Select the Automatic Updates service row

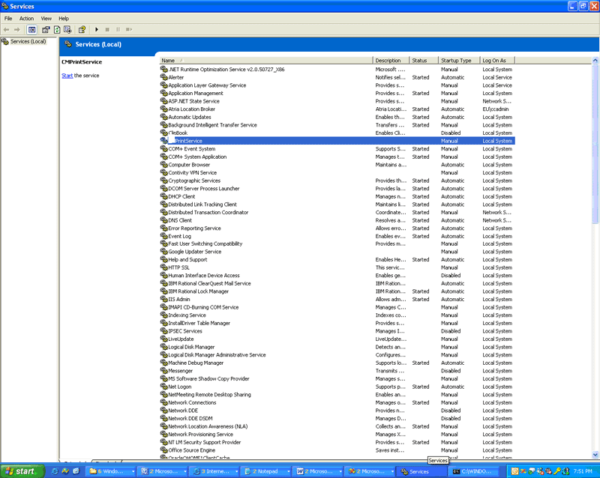(x=337, y=117)
